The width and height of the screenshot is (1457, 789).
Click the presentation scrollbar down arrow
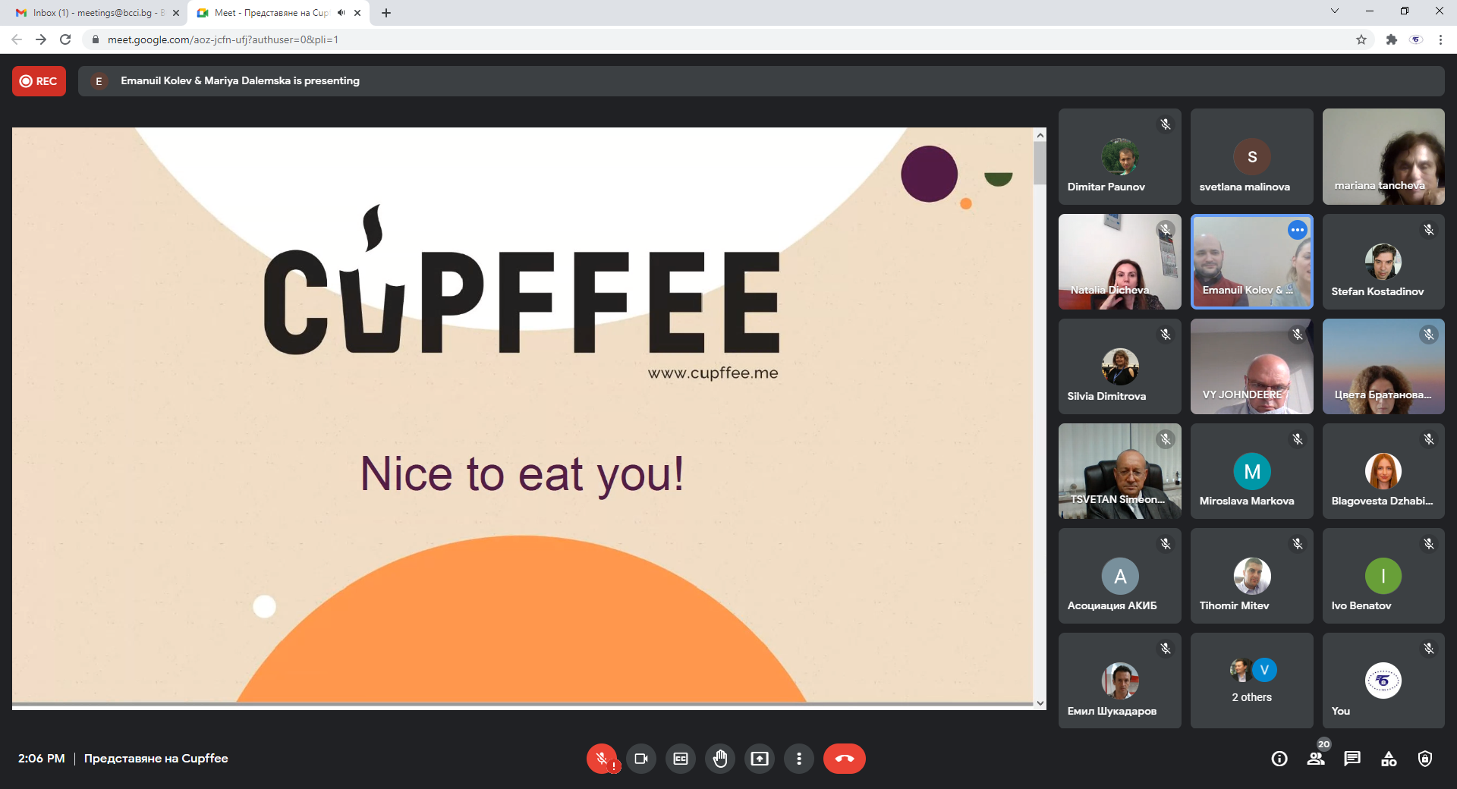pyautogui.click(x=1040, y=703)
